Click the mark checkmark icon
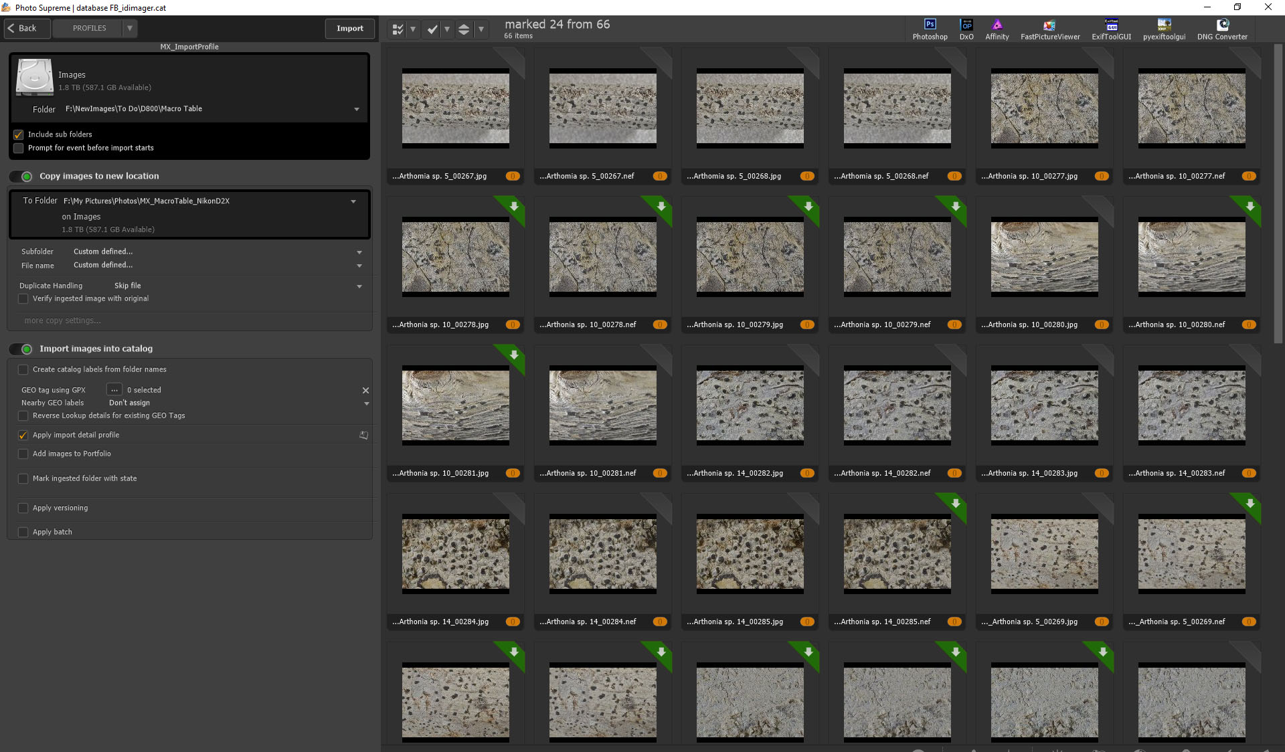This screenshot has width=1285, height=752. (432, 29)
